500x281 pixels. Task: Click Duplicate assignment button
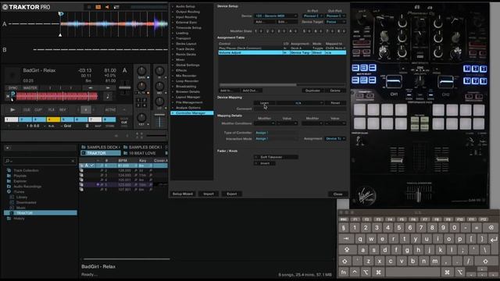[x=312, y=91]
